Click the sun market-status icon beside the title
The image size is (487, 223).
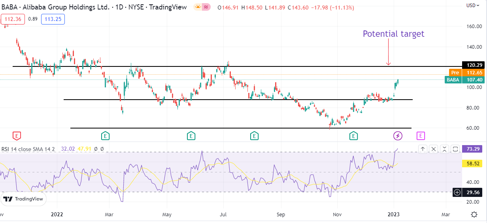(198, 7)
